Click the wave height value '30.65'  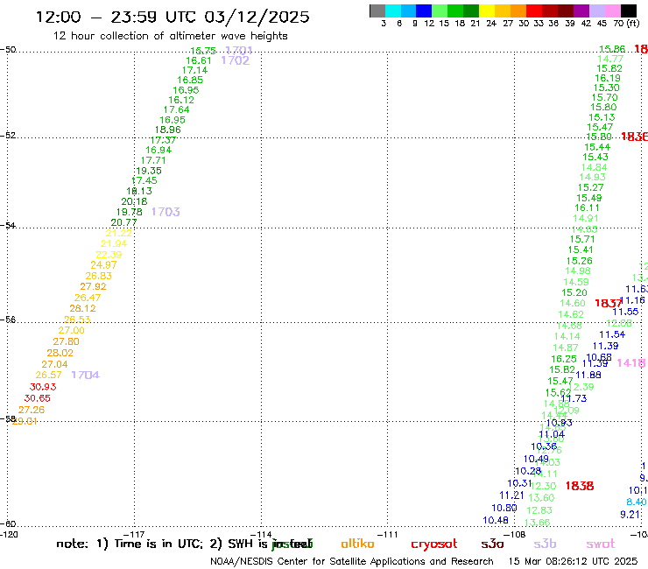point(37,398)
